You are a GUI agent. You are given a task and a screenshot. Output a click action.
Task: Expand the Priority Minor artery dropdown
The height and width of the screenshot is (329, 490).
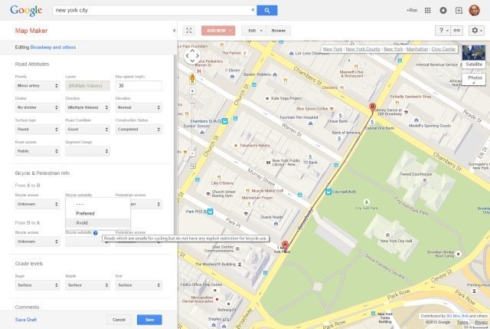coord(38,86)
